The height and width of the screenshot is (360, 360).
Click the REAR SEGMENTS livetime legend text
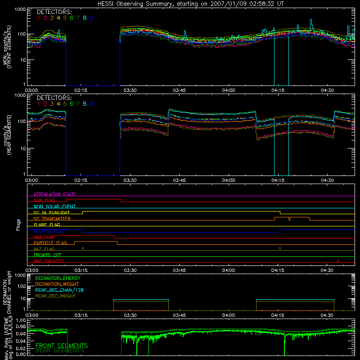coord(60,351)
